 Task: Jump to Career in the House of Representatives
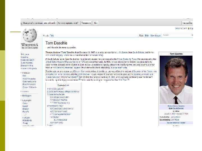tap(63, 91)
